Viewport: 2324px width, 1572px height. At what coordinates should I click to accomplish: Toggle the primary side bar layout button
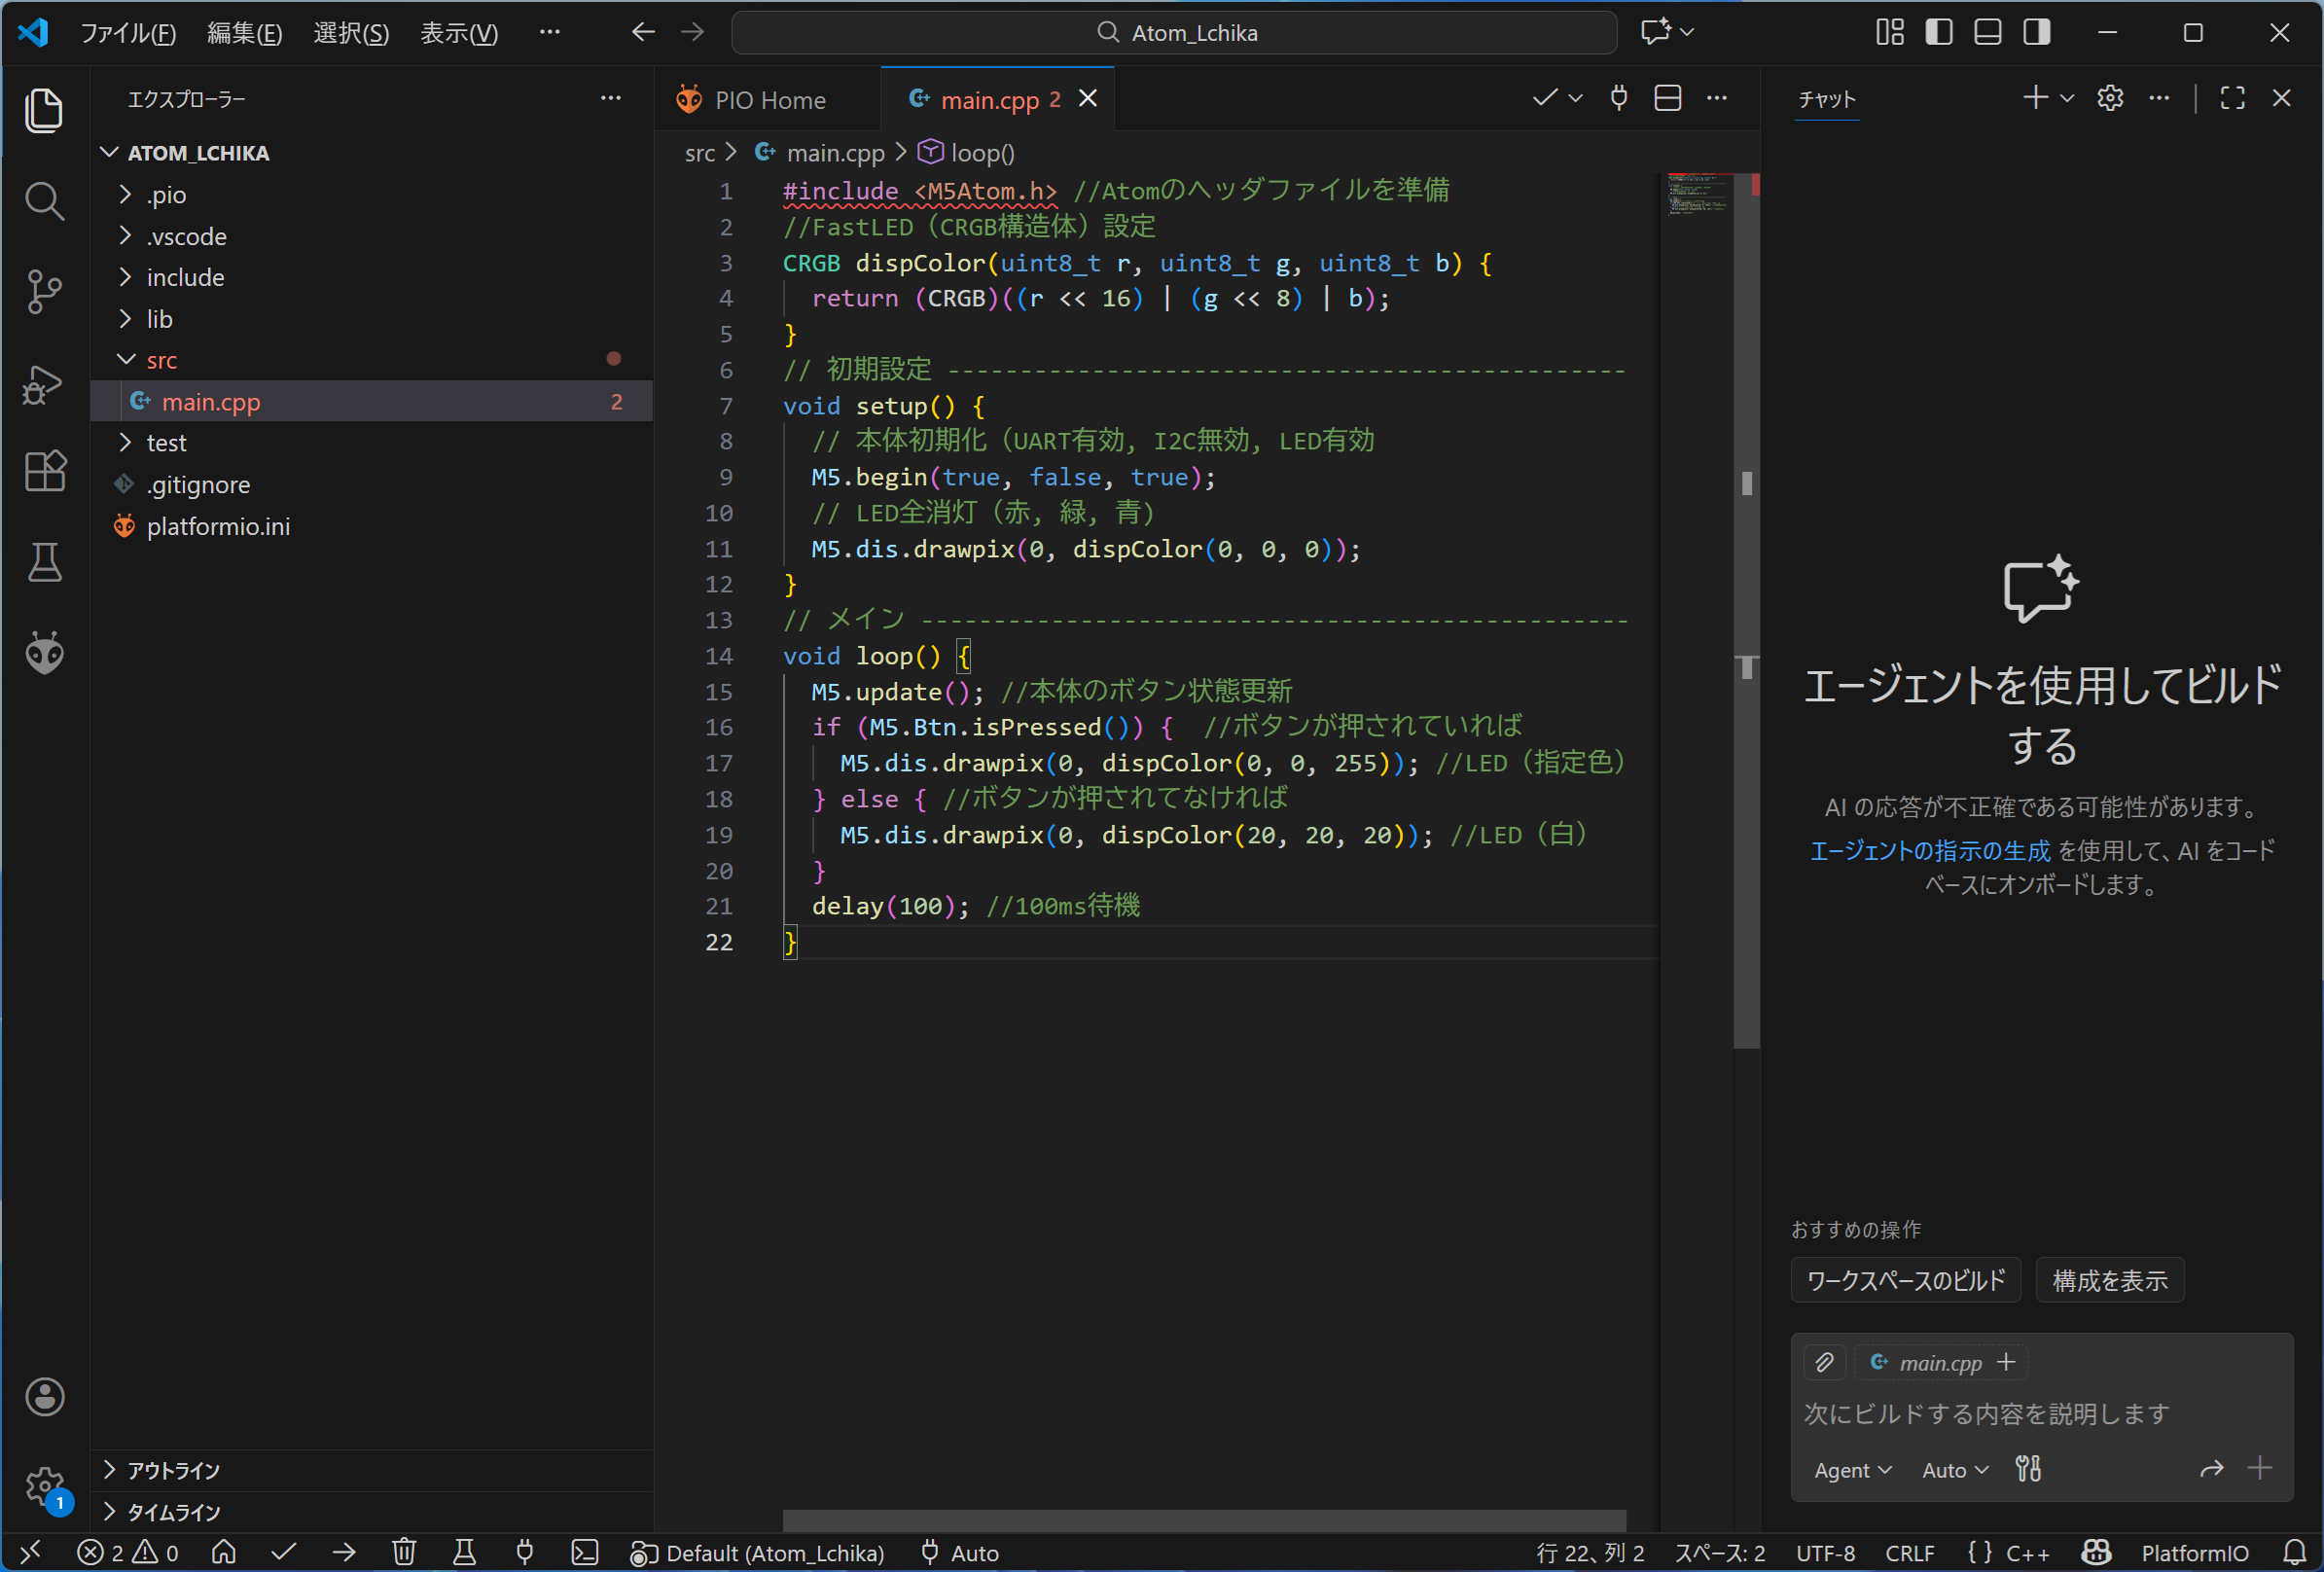pyautogui.click(x=1938, y=32)
